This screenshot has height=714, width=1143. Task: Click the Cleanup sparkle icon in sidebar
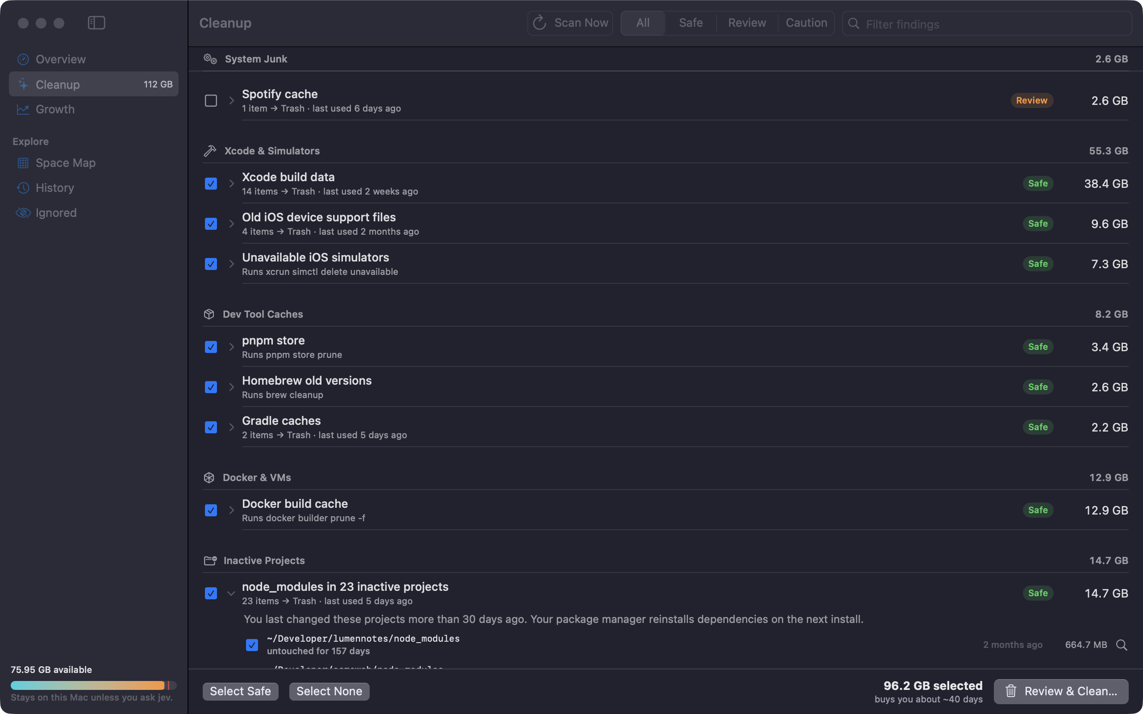pos(23,84)
